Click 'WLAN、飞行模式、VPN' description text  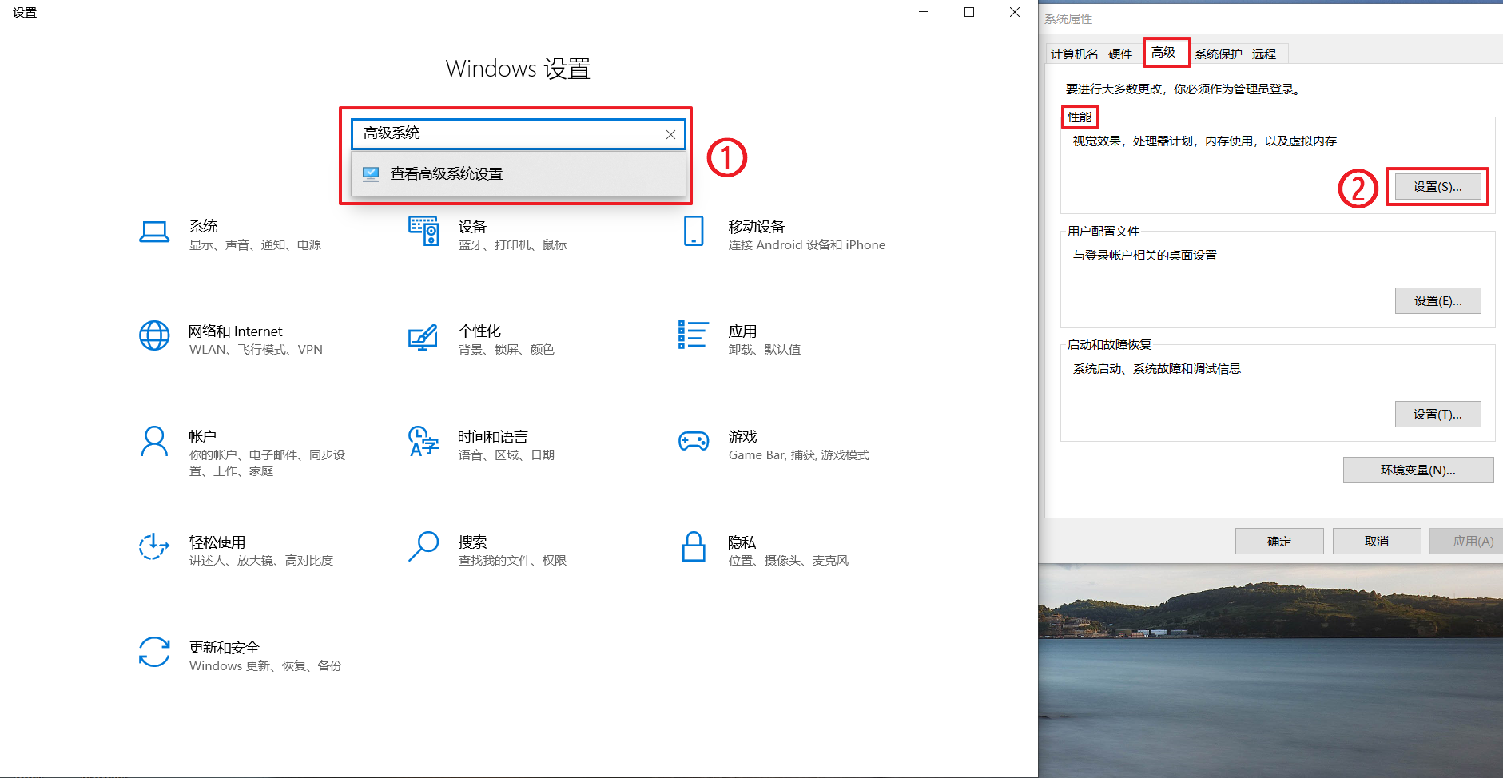tap(256, 350)
